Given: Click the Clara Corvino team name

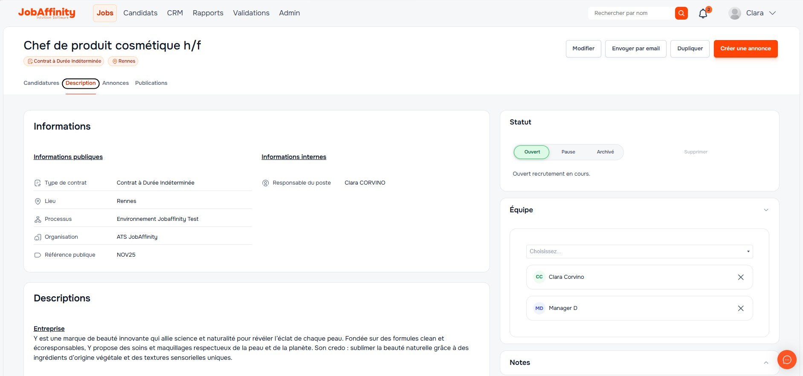Looking at the screenshot, I should tap(566, 277).
